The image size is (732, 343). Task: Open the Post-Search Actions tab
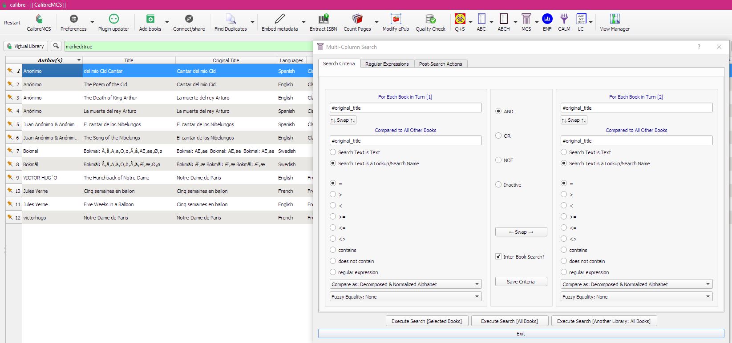click(440, 64)
